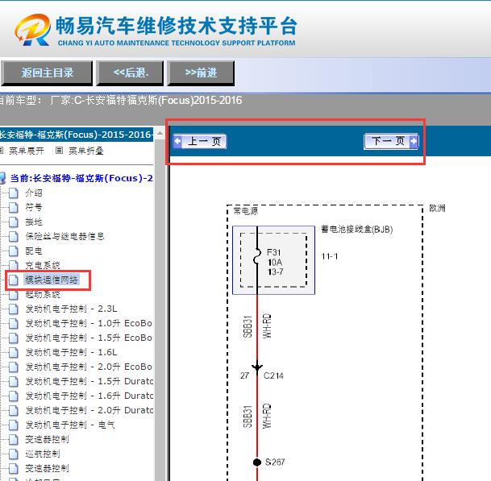
Task: Click the tree panel scrollbar up arrow
Action: (x=160, y=134)
